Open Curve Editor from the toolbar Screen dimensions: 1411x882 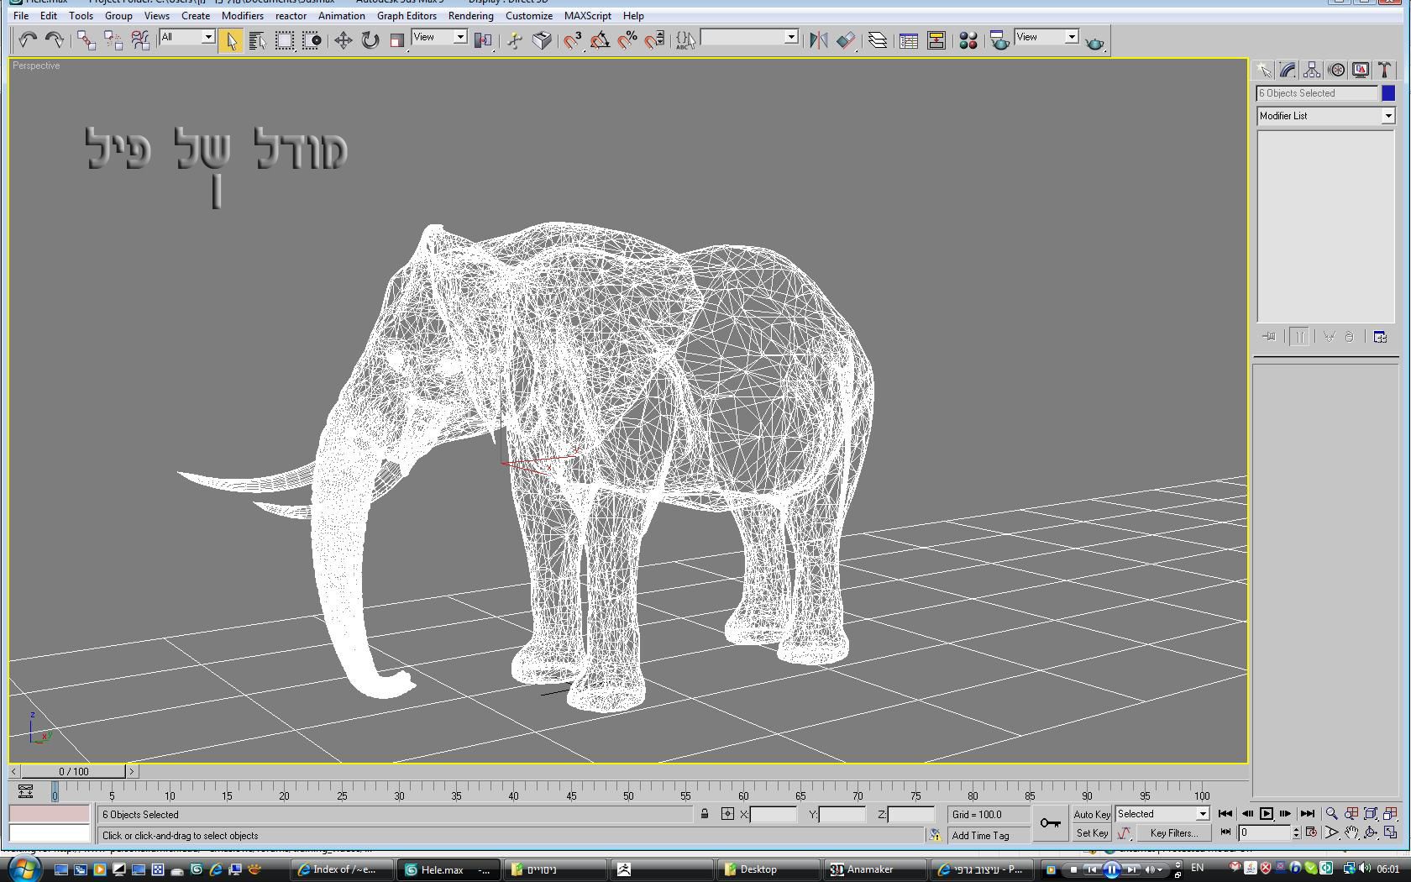[909, 40]
